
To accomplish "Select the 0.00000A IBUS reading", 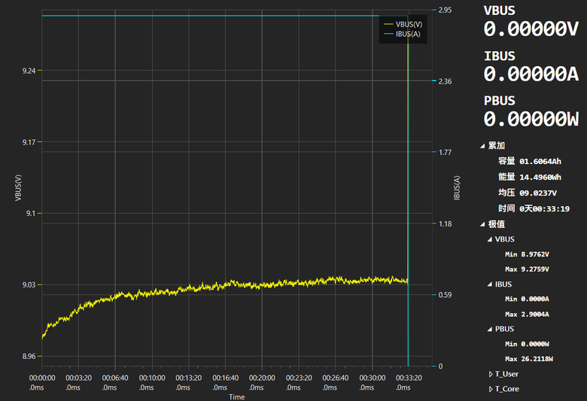I will click(x=531, y=74).
